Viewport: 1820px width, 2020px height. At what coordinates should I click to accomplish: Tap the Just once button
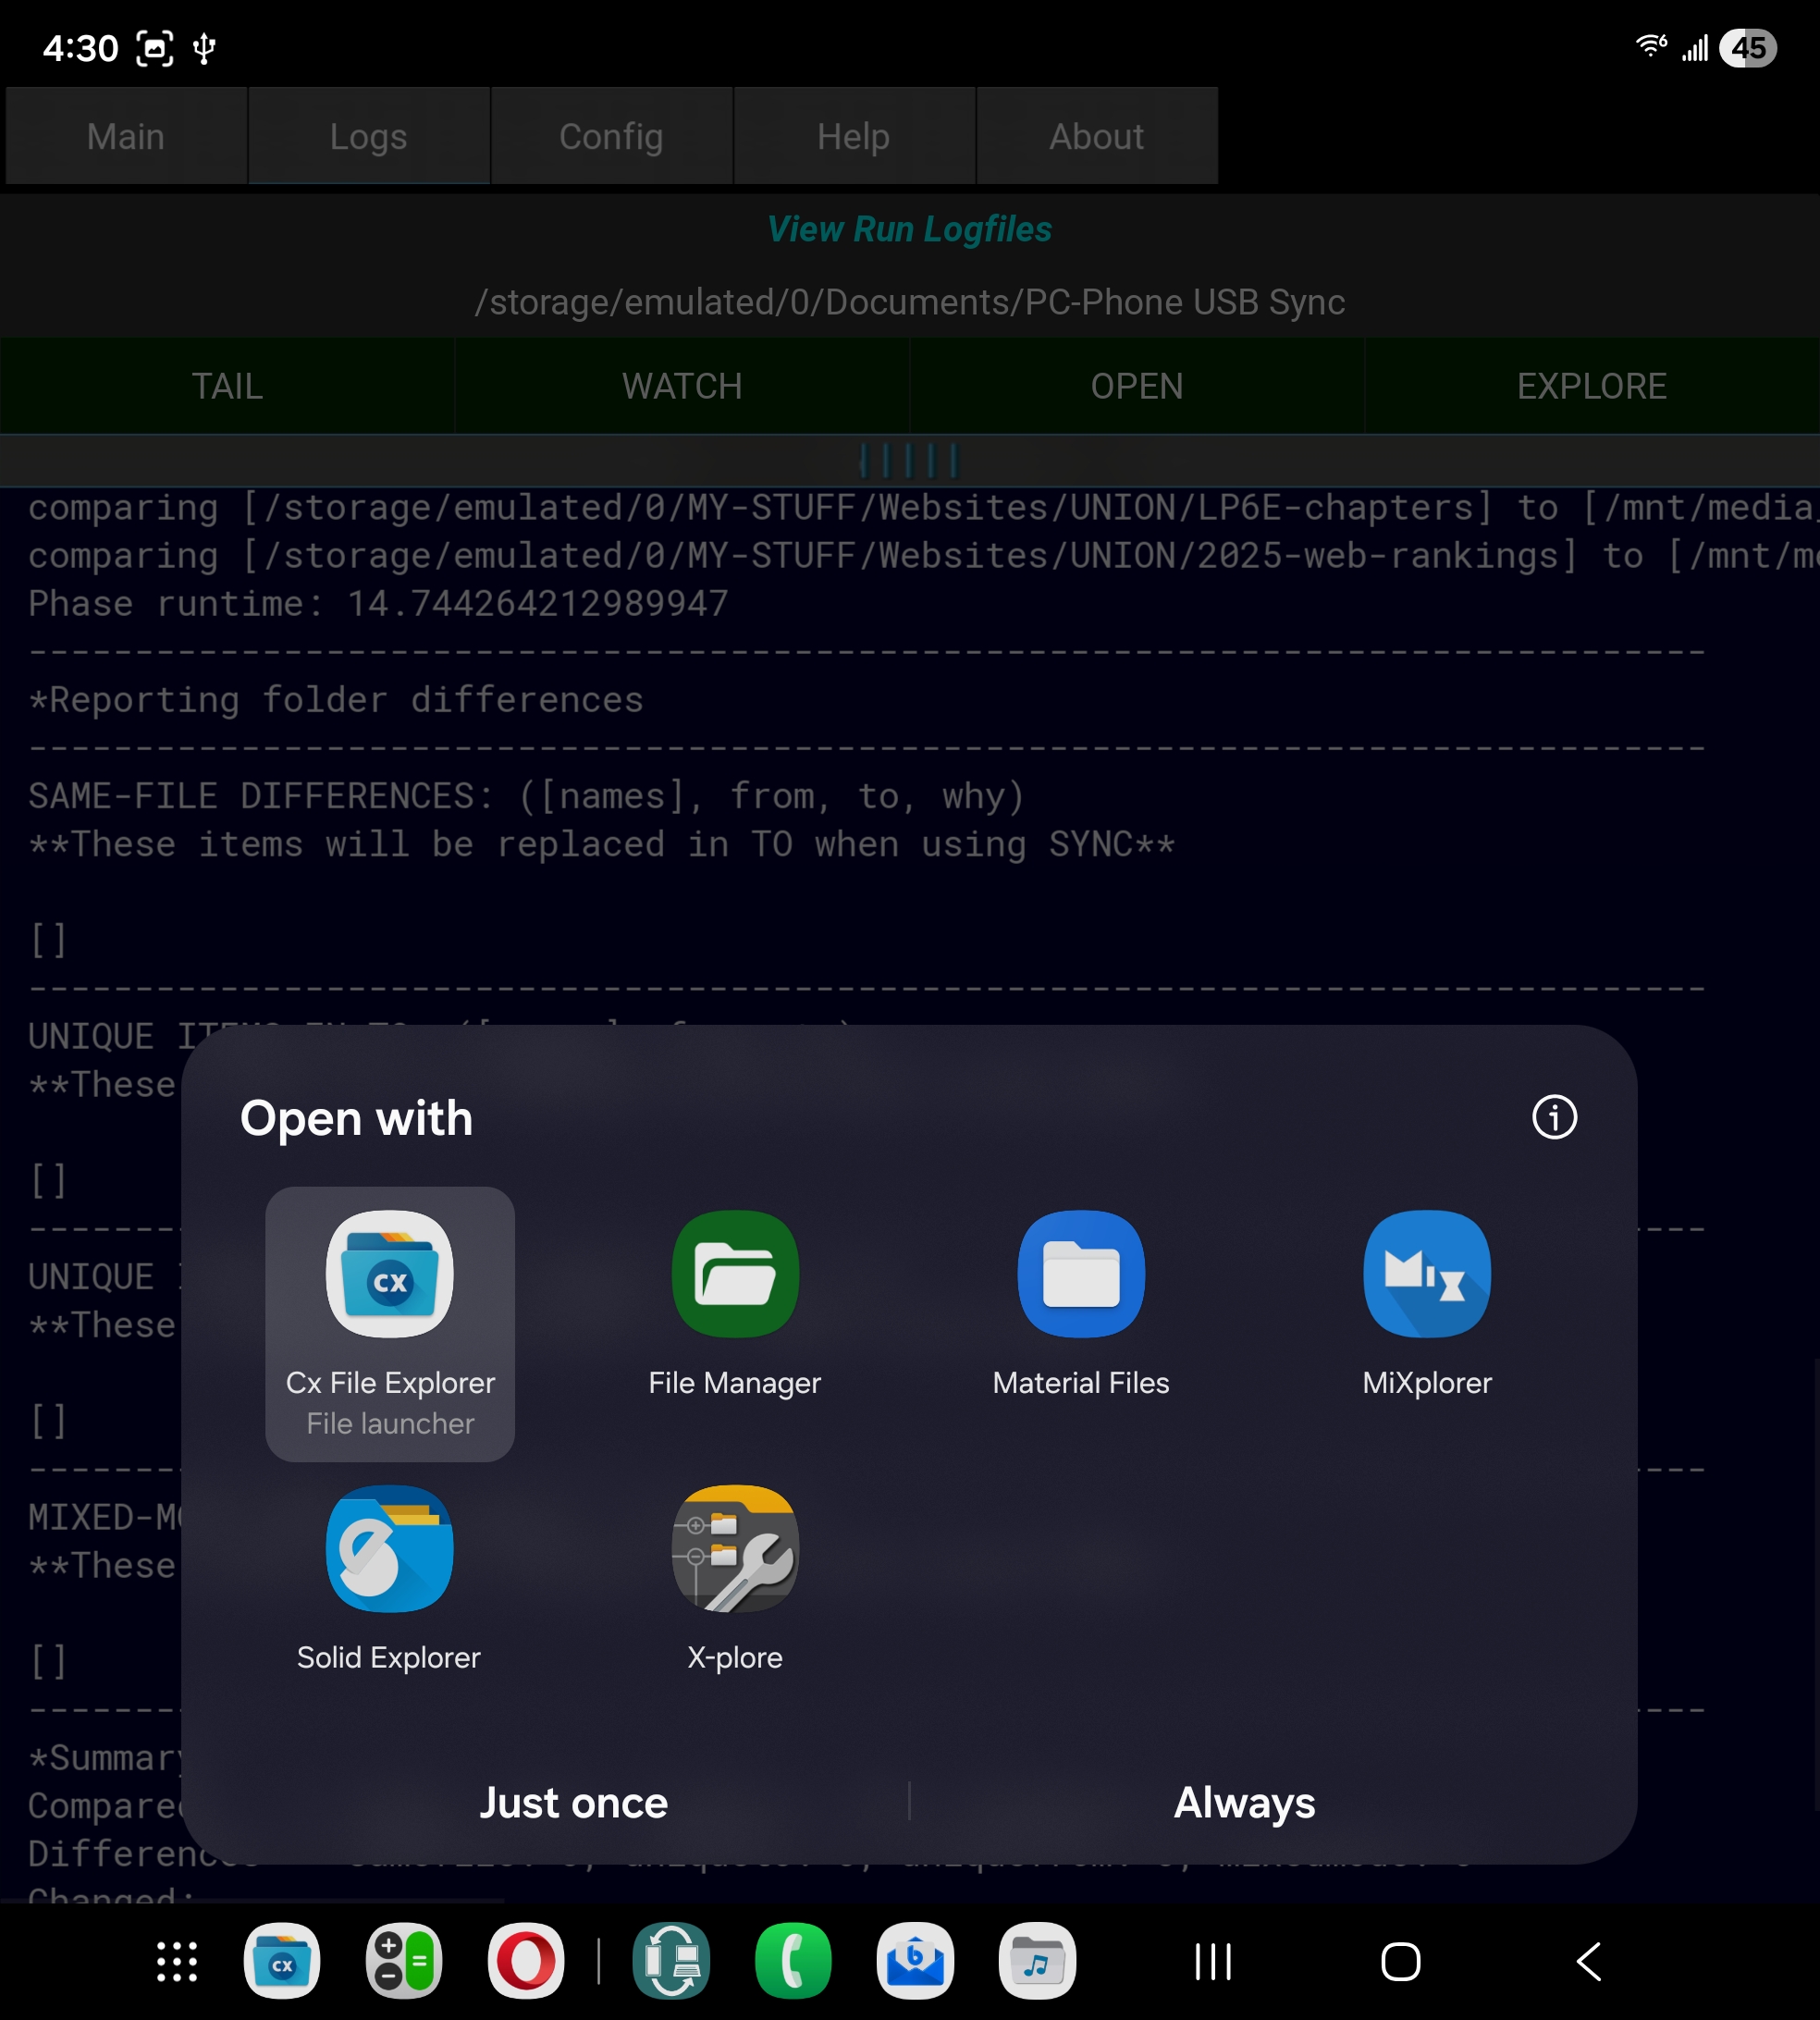(573, 1803)
